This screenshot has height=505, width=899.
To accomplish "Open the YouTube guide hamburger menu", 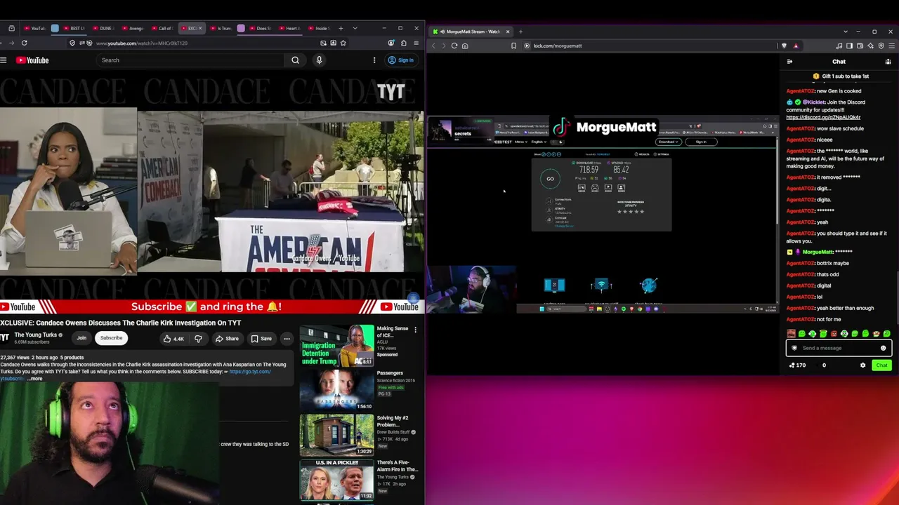I will pos(4,60).
